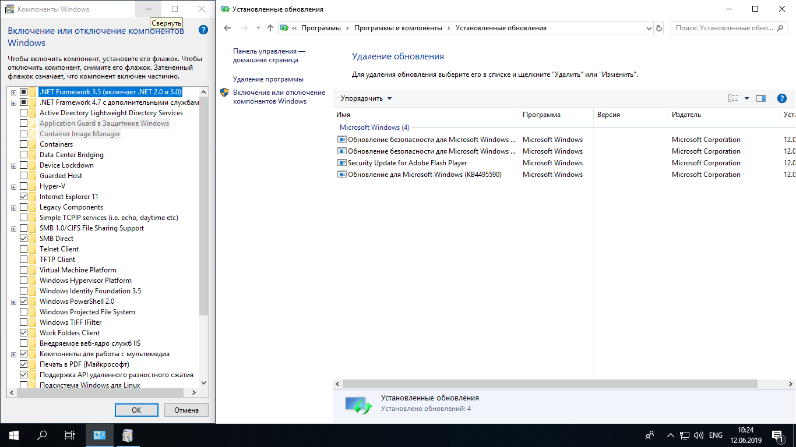
Task: Click Отмена button
Action: pos(186,410)
